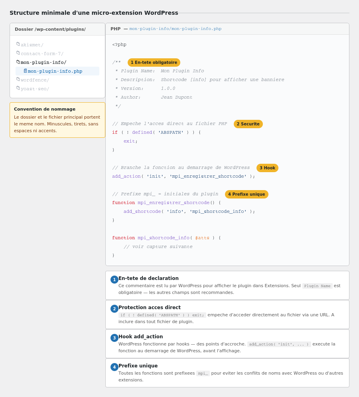The width and height of the screenshot is (359, 397).
Task: Click the '<?php' opening tag line
Action: pyautogui.click(x=119, y=45)
